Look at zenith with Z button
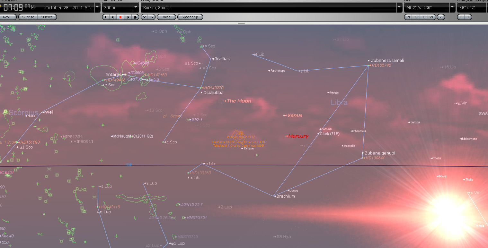This screenshot has width=488, height=248. click(x=441, y=17)
